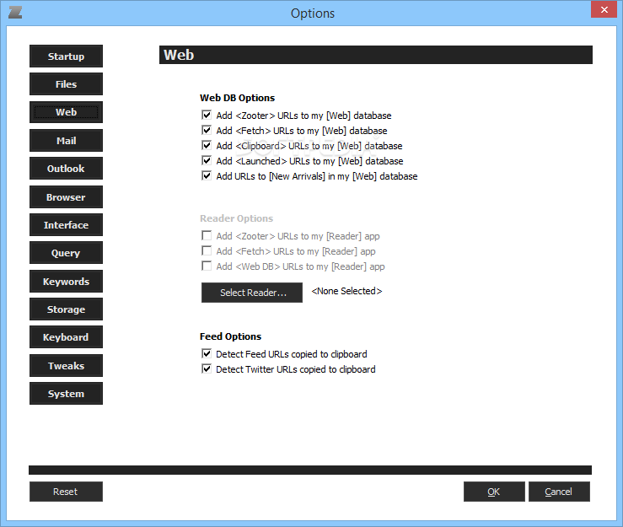
Task: Click the Feed Options heading
Action: tap(230, 336)
